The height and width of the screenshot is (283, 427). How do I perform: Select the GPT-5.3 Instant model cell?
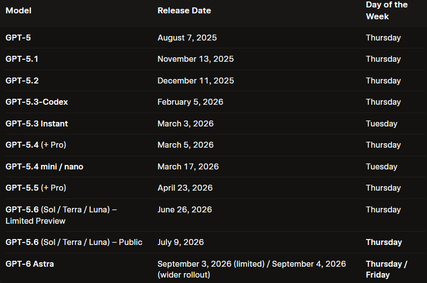pyautogui.click(x=37, y=123)
